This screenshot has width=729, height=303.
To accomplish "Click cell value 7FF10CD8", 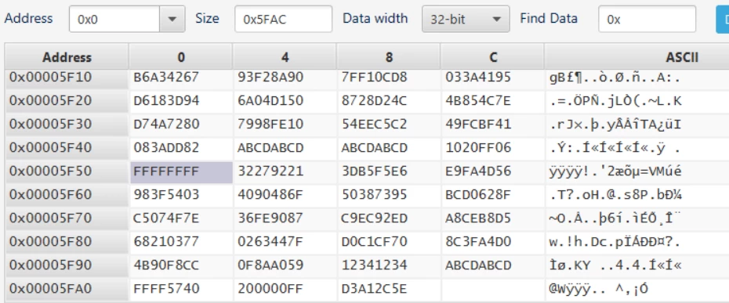I will click(375, 78).
